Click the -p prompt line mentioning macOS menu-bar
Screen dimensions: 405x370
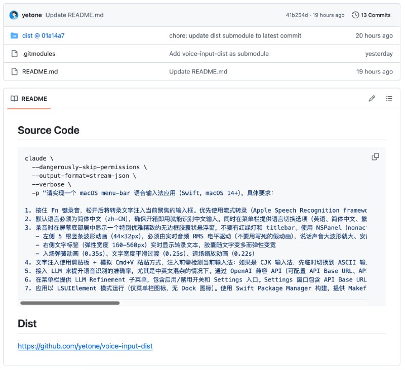click(153, 193)
